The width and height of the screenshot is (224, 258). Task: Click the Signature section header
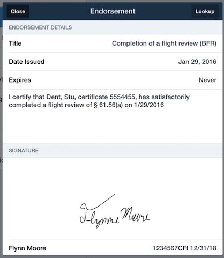(x=24, y=150)
